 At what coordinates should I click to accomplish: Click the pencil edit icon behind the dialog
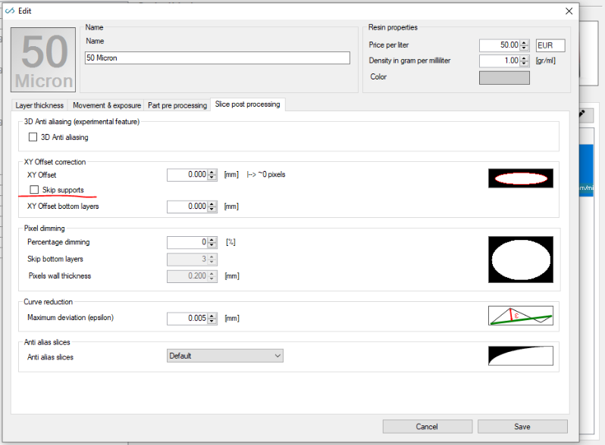coord(581,114)
